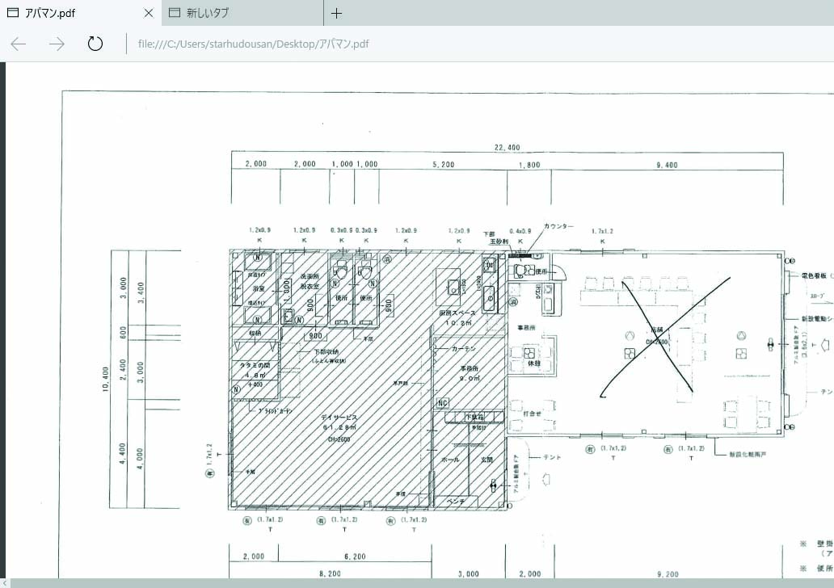Refresh the アパマン.pdf page
The image size is (834, 588).
pyautogui.click(x=95, y=44)
